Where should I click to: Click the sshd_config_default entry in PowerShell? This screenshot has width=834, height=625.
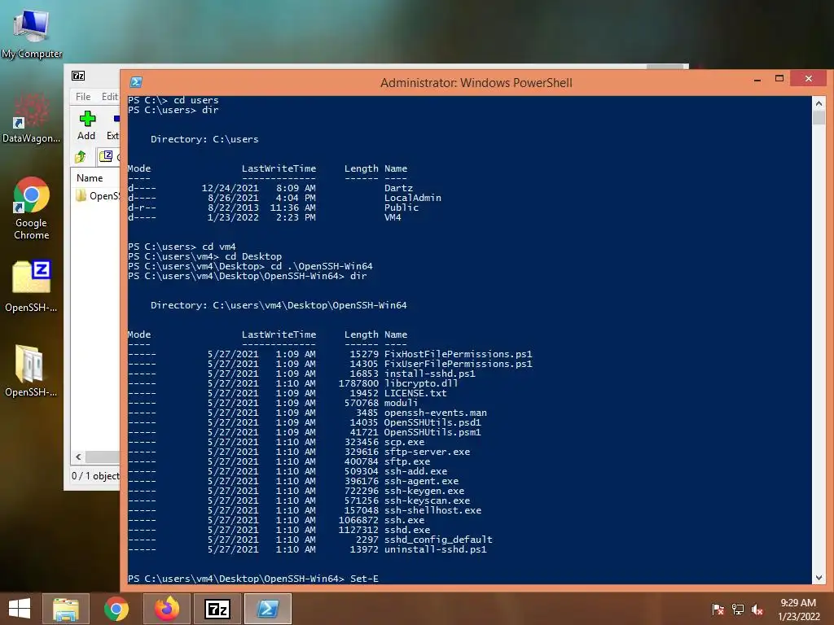point(438,540)
